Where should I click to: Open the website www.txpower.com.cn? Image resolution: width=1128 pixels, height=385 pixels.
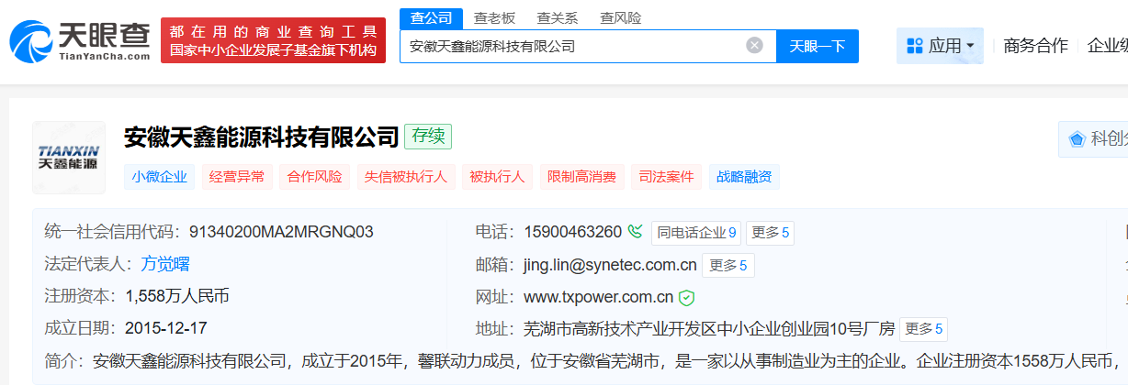point(599,297)
